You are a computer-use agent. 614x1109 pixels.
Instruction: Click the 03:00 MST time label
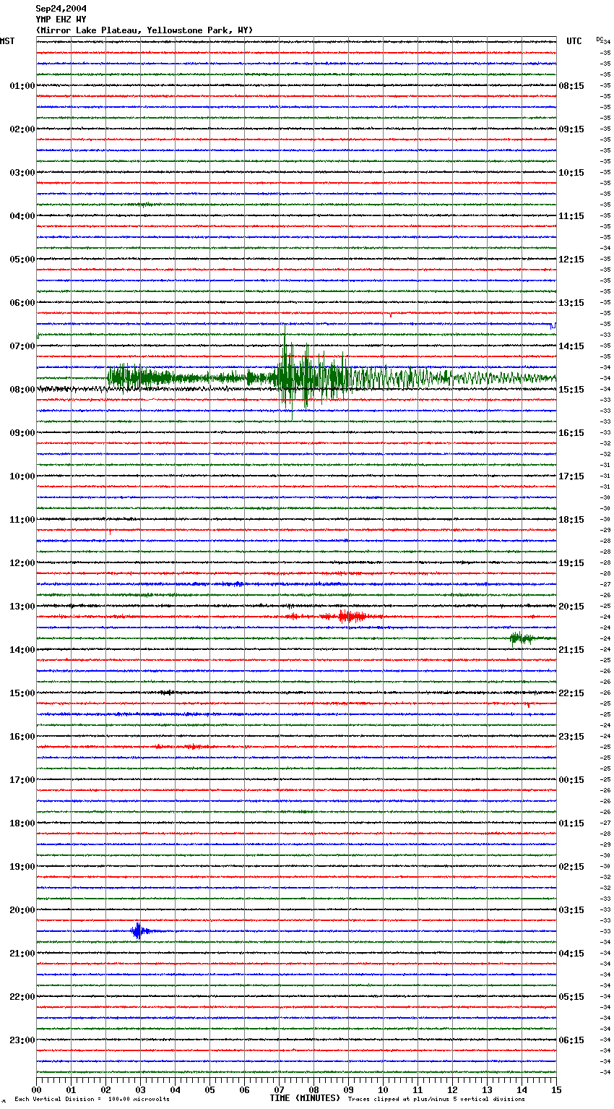pyautogui.click(x=22, y=173)
